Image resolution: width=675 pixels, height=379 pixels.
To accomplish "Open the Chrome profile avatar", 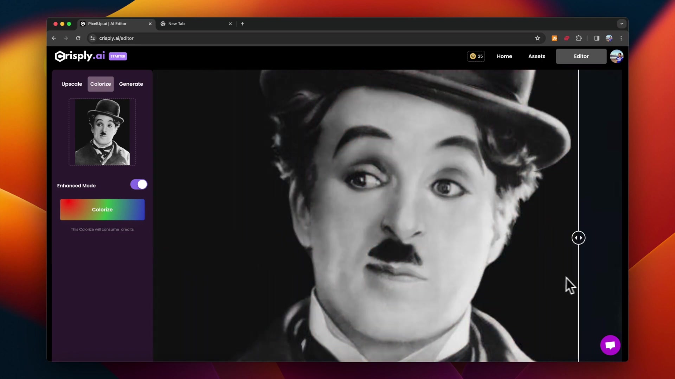I will (609, 38).
